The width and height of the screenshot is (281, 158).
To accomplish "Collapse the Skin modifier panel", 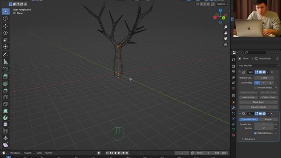I will point(240,72).
